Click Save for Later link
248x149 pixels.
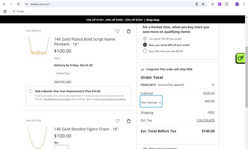[63, 81]
